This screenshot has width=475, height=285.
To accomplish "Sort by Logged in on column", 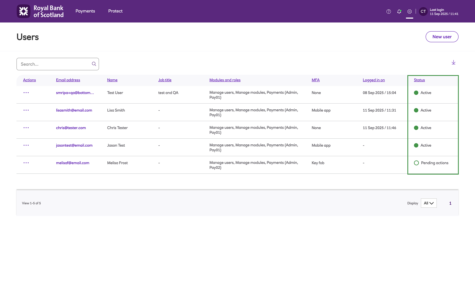I will (x=374, y=80).
